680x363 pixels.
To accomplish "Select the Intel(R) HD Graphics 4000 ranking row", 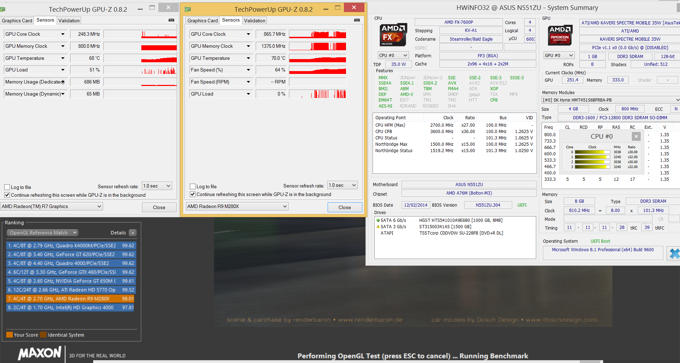I will (x=70, y=307).
